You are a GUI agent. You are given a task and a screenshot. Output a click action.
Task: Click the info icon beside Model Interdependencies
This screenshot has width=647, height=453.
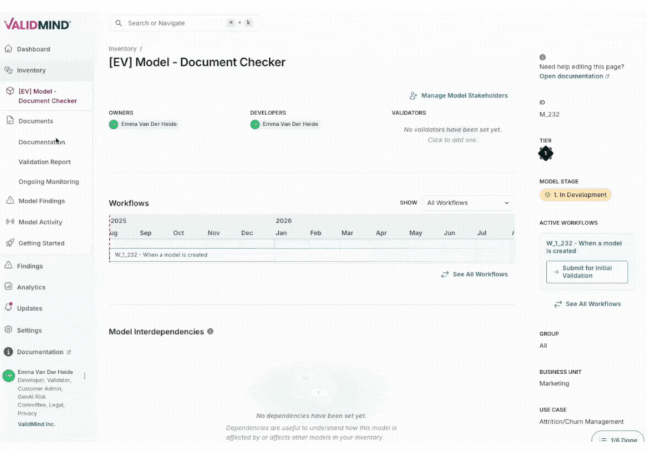pyautogui.click(x=210, y=331)
